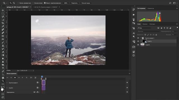179x100 pixels.
Task: Open the Paragraph panel icon
Action: point(134,37)
